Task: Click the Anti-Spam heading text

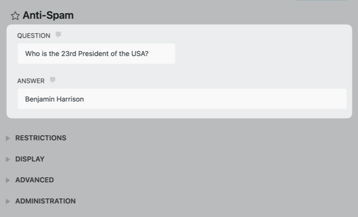Action: (x=48, y=15)
